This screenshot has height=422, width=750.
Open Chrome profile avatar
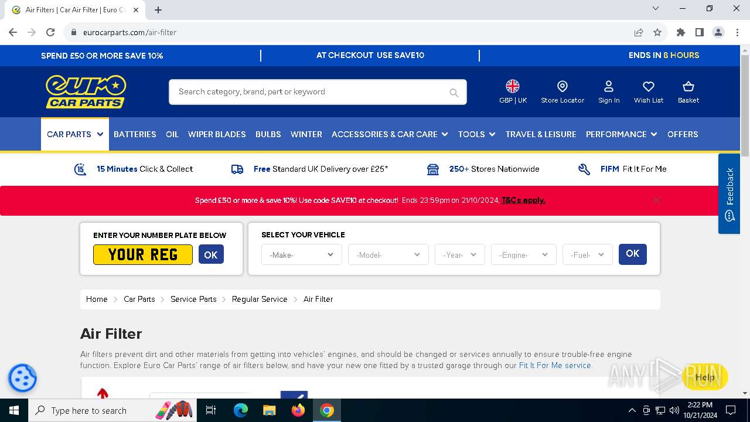pyautogui.click(x=718, y=32)
